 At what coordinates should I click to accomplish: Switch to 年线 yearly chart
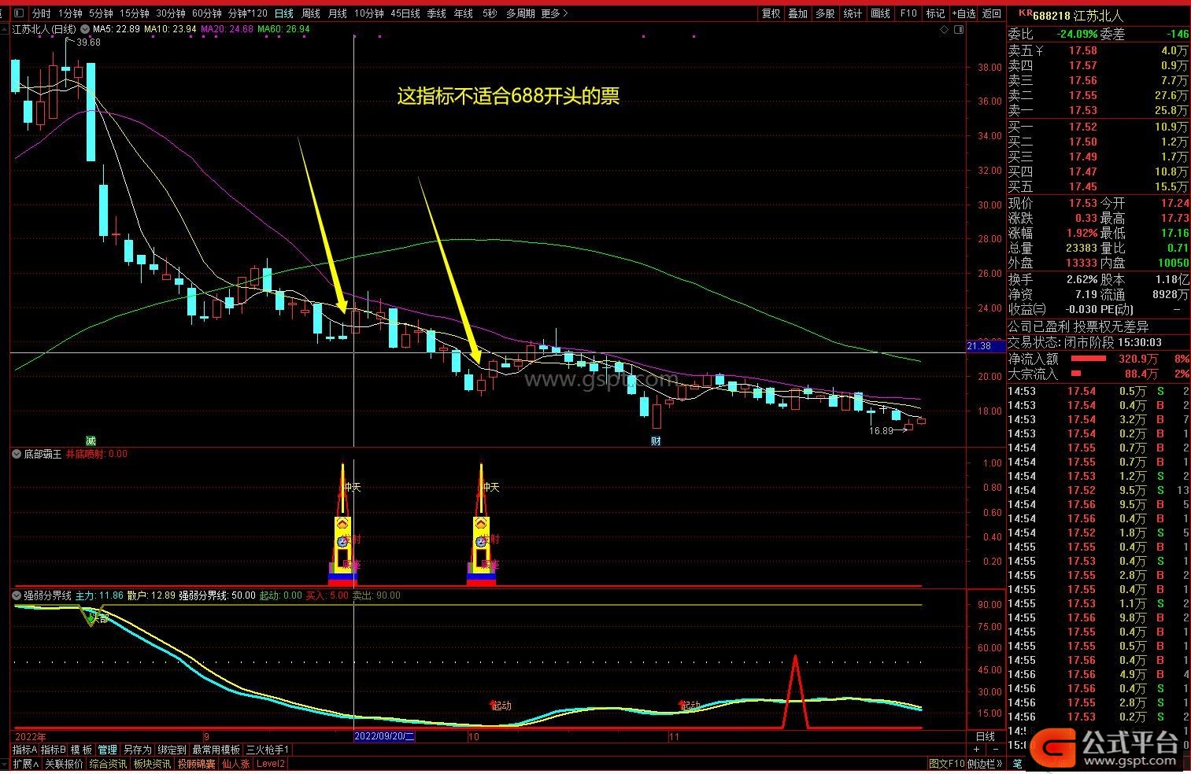(x=463, y=13)
